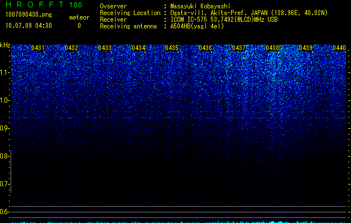Click the kHz axis unit label
Image resolution: width=351 pixels, height=223 pixels.
pyautogui.click(x=5, y=45)
